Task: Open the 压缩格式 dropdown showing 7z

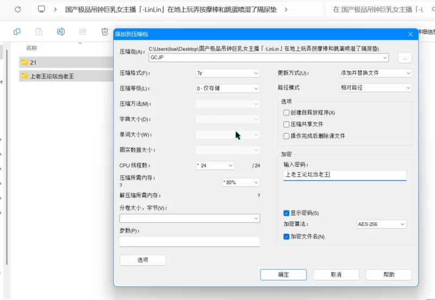Action: [228, 73]
